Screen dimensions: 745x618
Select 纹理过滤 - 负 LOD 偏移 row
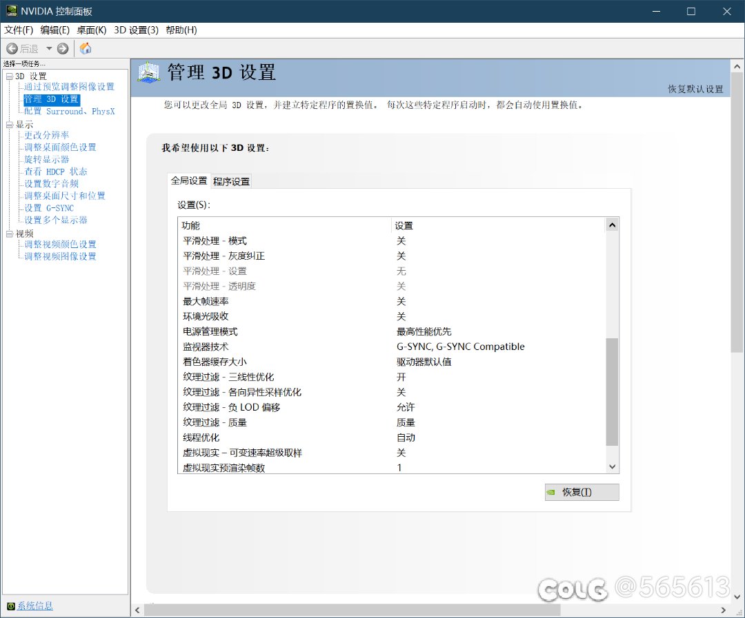click(x=392, y=407)
